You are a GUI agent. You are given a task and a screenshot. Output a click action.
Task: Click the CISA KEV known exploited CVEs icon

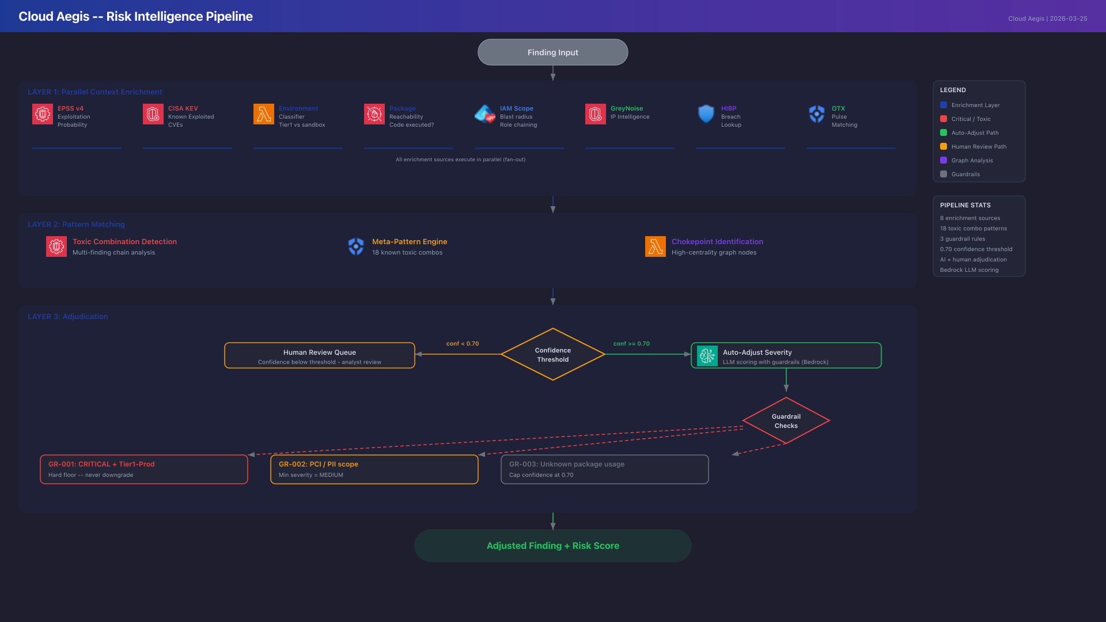[153, 114]
